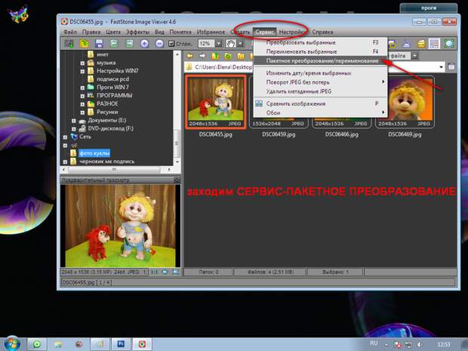Click the last icon in preview status bar
Image resolution: width=468 pixels, height=351 pixels.
coord(175,272)
